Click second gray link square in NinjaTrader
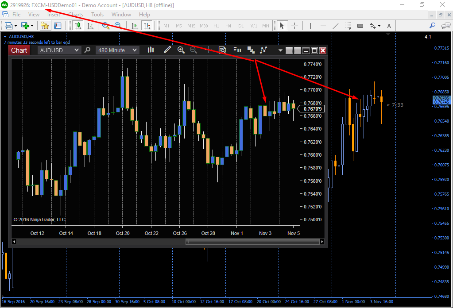Screen dimensions: 453x308 [297, 50]
